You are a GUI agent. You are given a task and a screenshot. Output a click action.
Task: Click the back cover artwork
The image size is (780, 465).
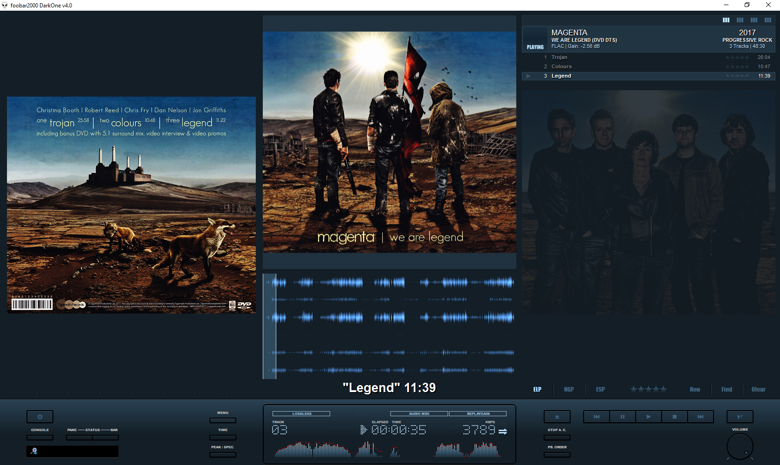pyautogui.click(x=131, y=205)
